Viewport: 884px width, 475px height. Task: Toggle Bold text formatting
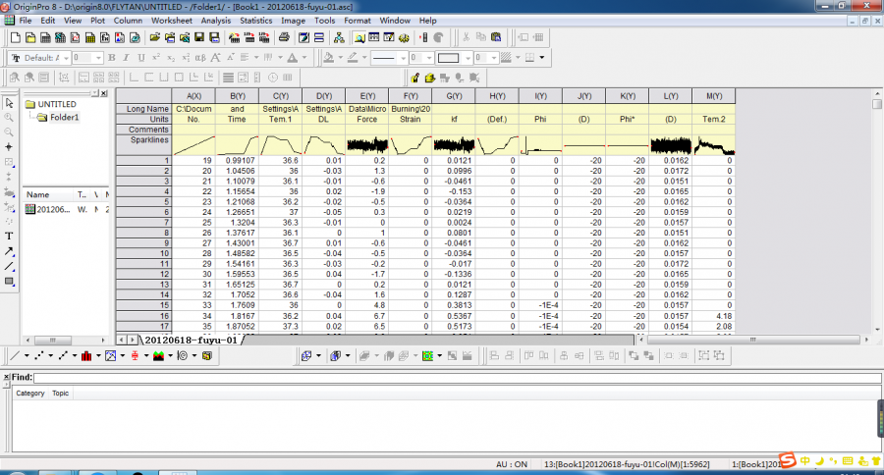tap(112, 58)
